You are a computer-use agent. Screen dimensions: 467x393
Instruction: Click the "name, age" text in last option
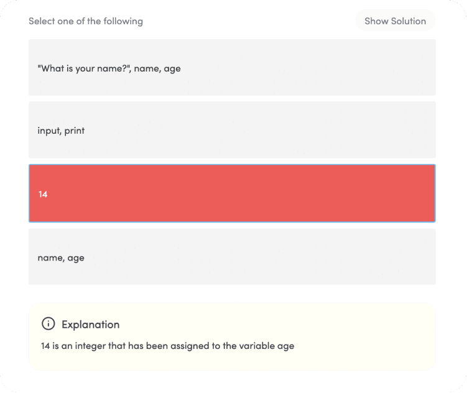point(61,257)
